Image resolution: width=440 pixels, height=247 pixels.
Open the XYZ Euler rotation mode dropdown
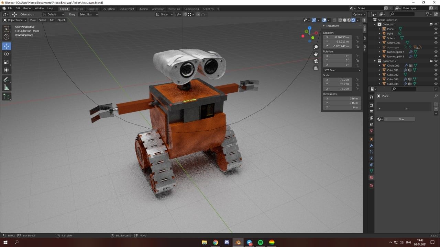tap(342, 70)
